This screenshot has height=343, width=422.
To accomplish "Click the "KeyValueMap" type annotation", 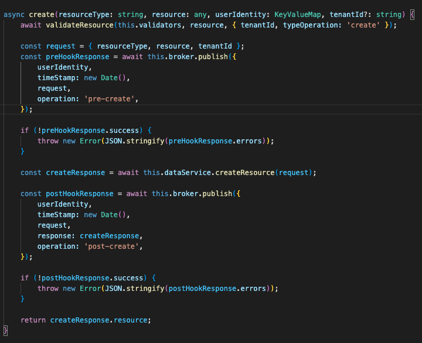I will 298,15.
